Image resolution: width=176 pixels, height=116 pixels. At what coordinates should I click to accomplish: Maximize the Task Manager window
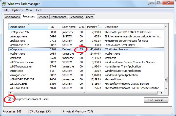[x=159, y=3]
